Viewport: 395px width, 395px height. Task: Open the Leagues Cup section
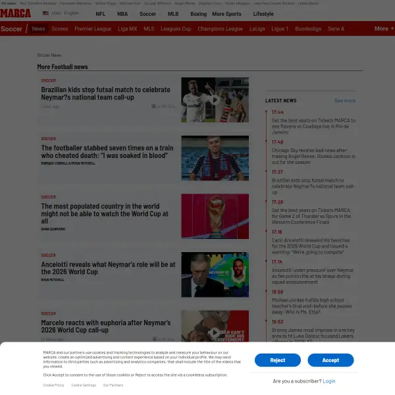176,29
